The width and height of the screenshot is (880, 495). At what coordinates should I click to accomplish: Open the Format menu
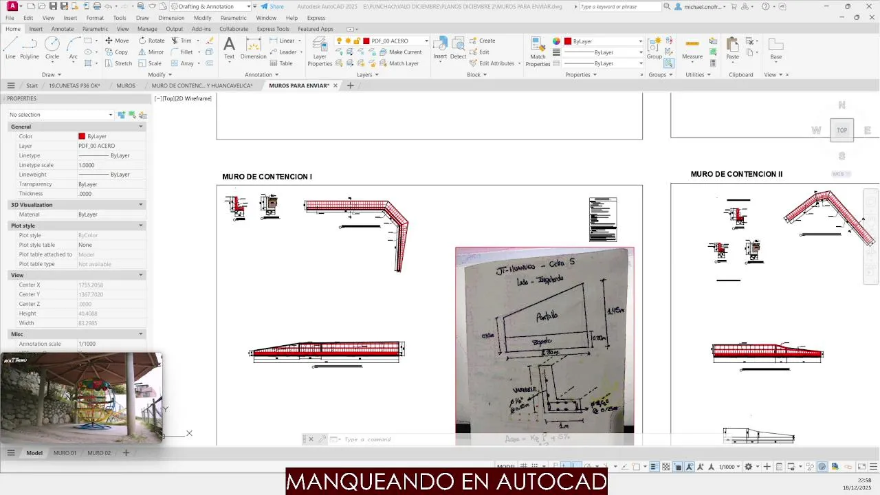click(95, 18)
